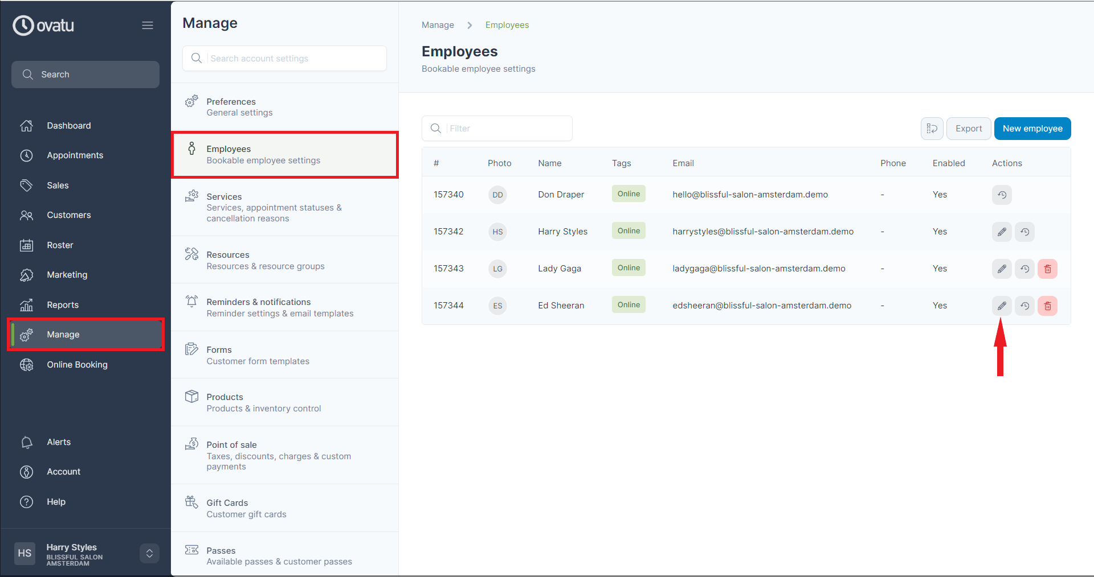The width and height of the screenshot is (1094, 577).
Task: Click the Name column header
Action: tap(549, 163)
